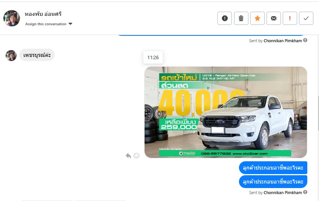Select the เพชรบูรณ์ค่ะ message bubble
The width and height of the screenshot is (319, 205).
(x=37, y=55)
